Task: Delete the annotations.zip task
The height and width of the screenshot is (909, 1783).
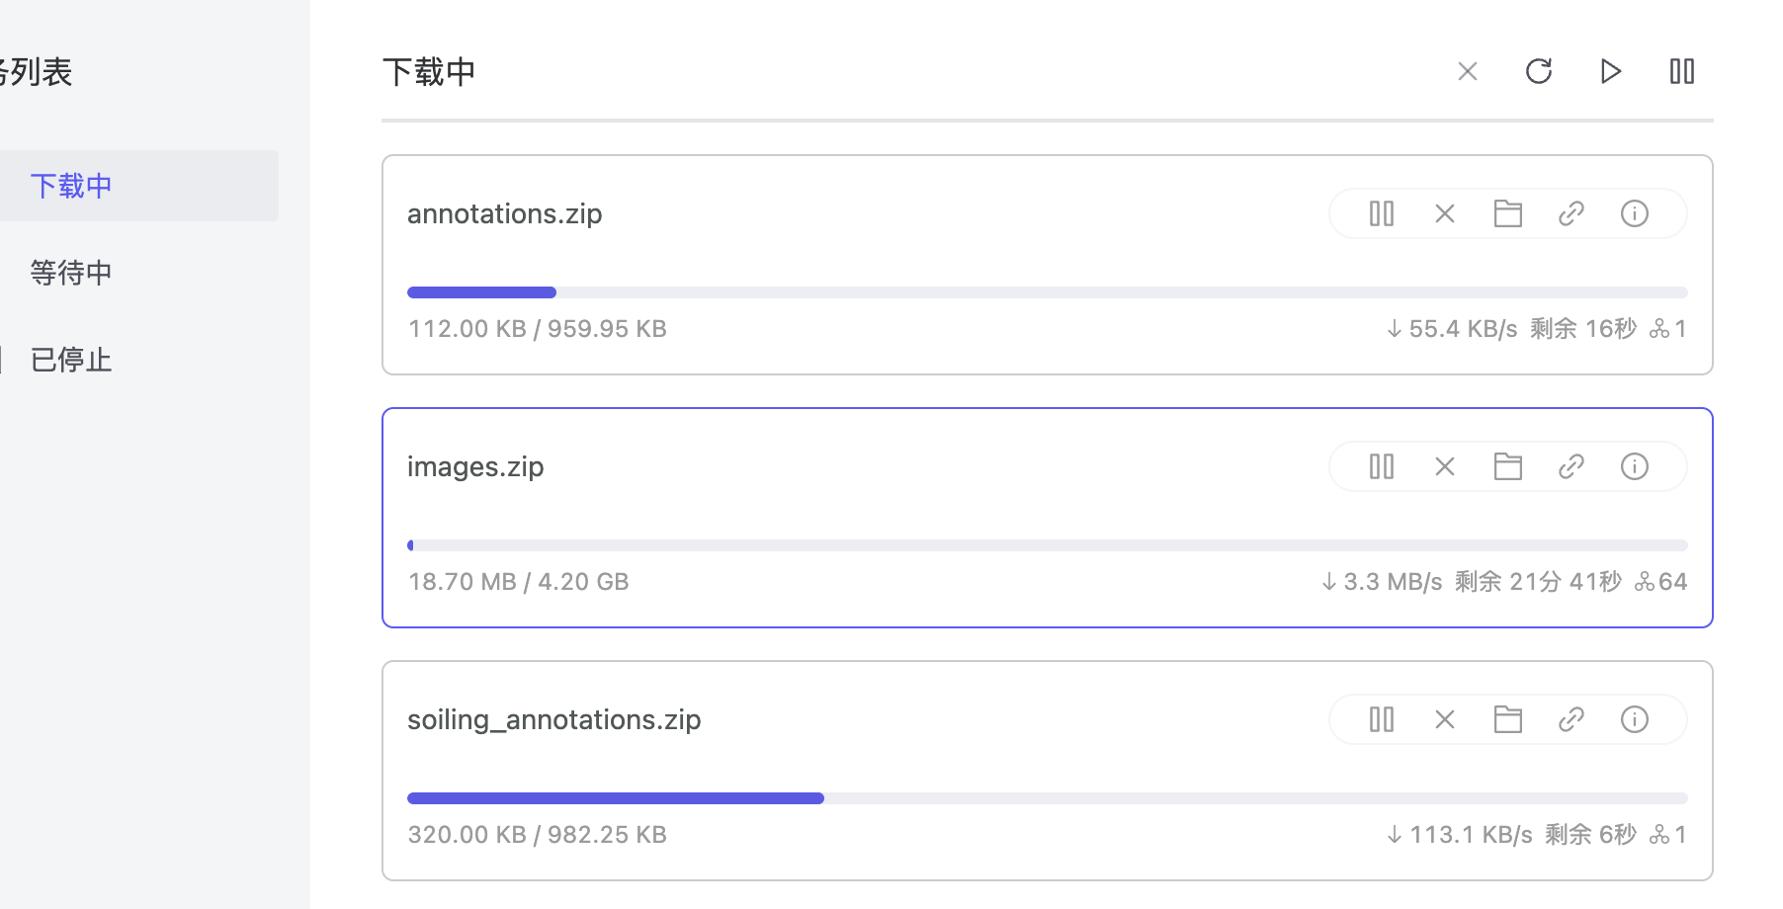Action: 1445,213
